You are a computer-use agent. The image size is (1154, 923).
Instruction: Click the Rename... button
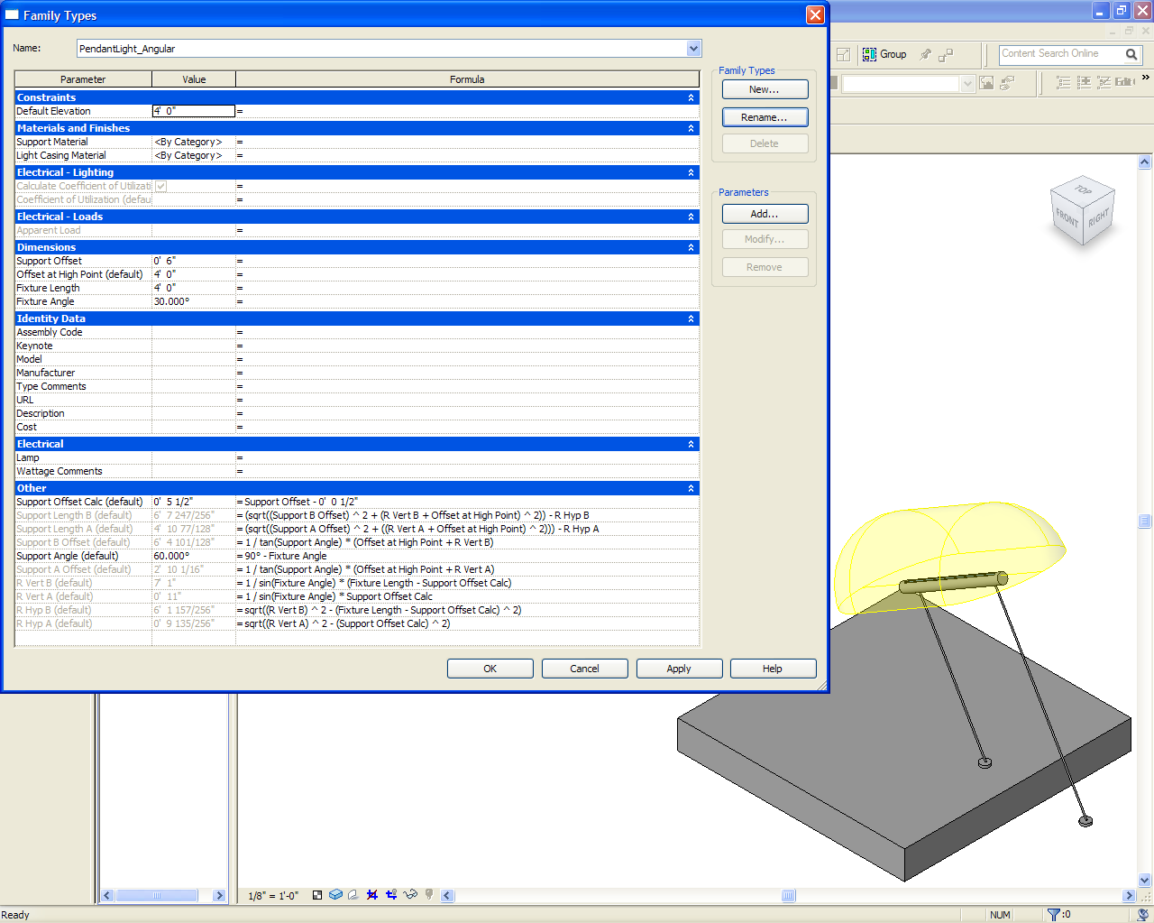pos(765,117)
